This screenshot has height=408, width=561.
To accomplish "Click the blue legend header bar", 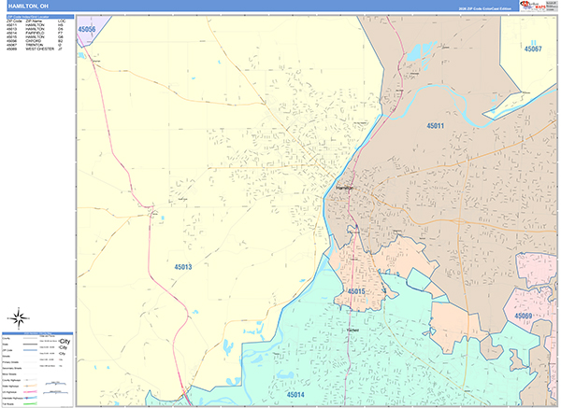I will click(x=37, y=332).
